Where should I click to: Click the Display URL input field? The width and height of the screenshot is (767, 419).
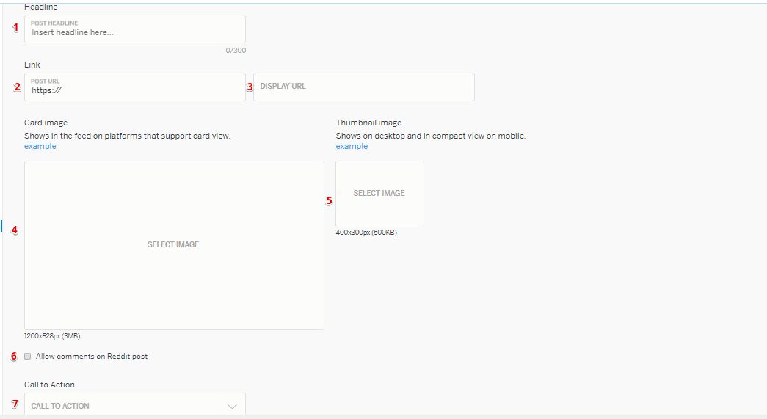[x=364, y=87]
